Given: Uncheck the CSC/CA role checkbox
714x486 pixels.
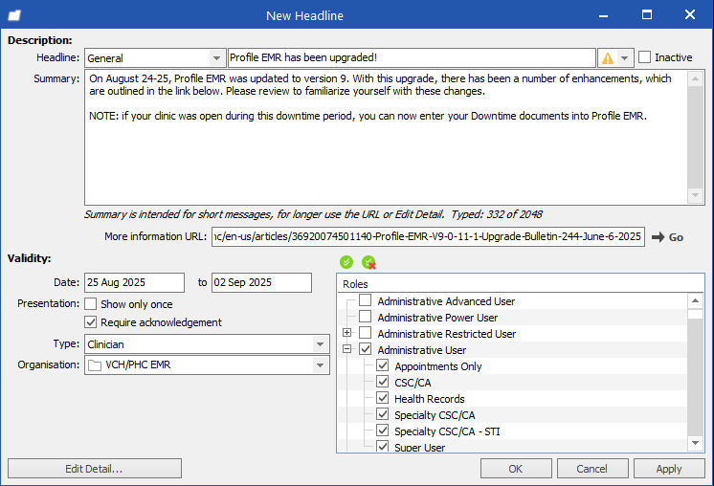Looking at the screenshot, I should (383, 382).
